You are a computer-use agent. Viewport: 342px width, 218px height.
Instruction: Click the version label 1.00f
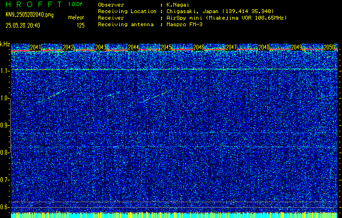[75, 4]
